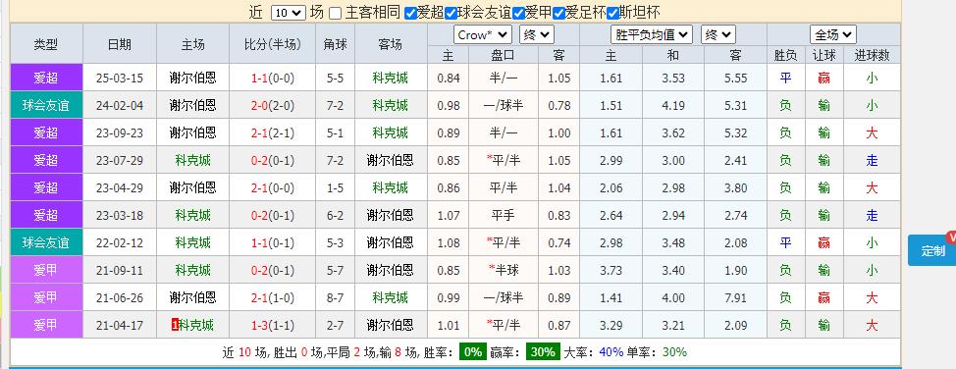Open the 近 10 场 match count dropdown
The width and height of the screenshot is (956, 369).
[x=288, y=13]
